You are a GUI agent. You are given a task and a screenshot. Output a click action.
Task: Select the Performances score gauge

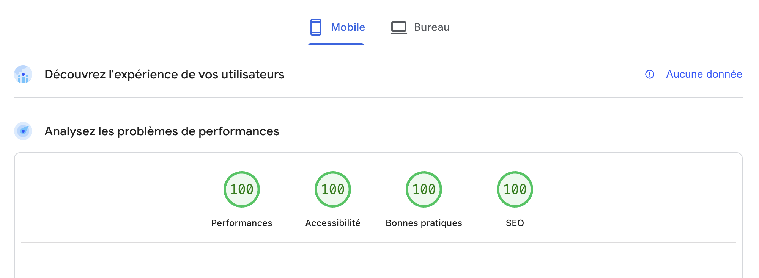click(x=241, y=189)
